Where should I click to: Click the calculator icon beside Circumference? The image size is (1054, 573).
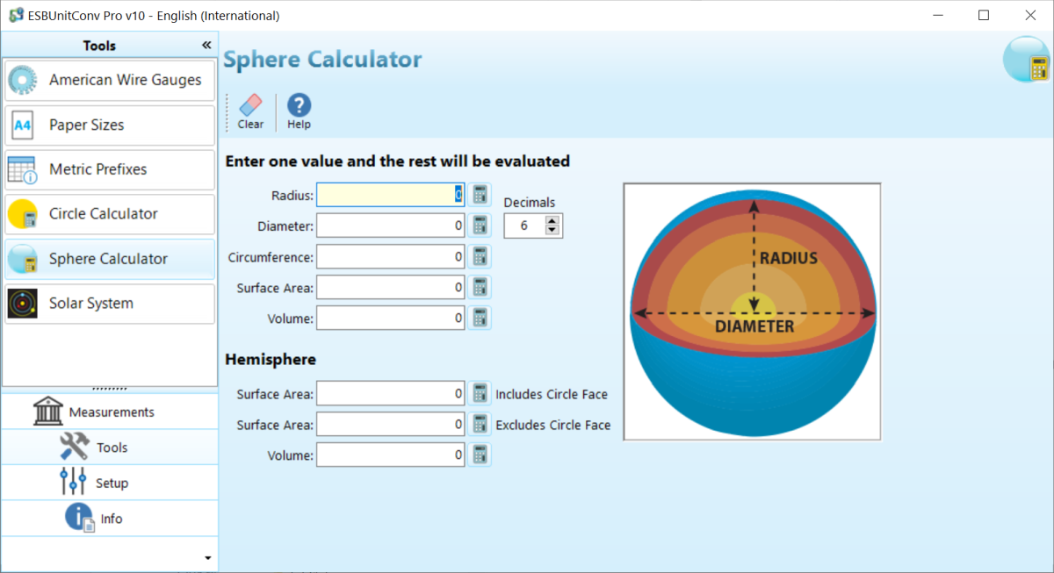(480, 256)
